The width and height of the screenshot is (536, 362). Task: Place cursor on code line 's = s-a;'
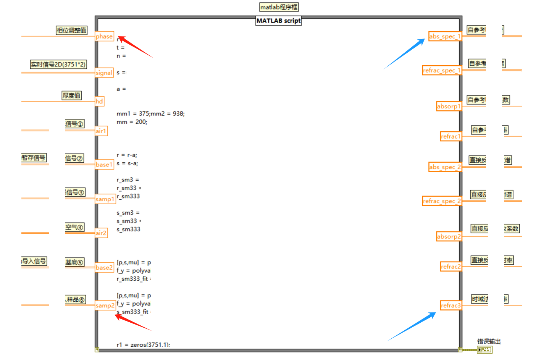[127, 163]
